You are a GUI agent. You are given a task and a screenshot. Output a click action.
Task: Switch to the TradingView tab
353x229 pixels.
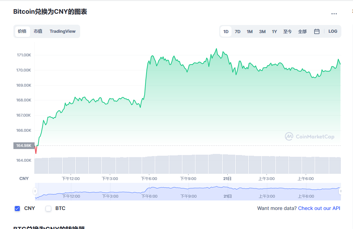pos(62,31)
